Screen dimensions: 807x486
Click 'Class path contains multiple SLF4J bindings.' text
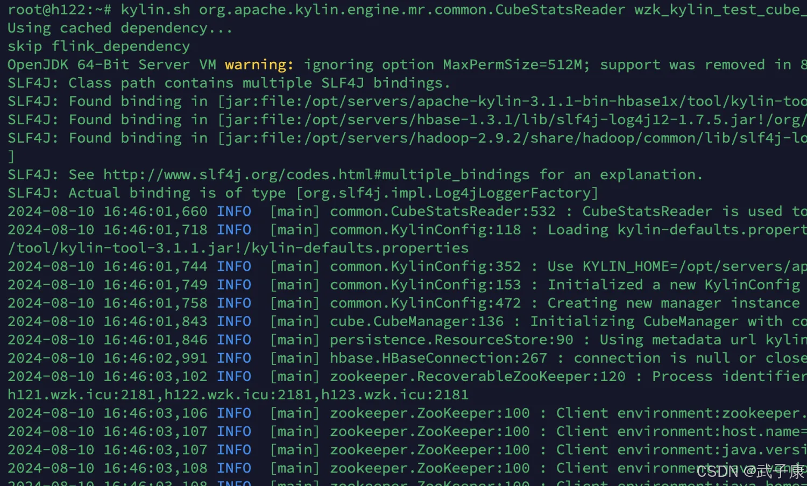coord(259,83)
